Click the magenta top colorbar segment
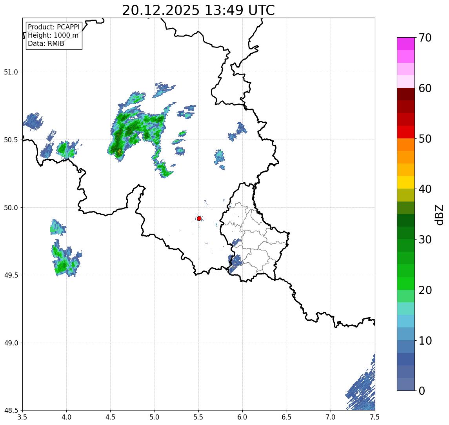 point(406,44)
